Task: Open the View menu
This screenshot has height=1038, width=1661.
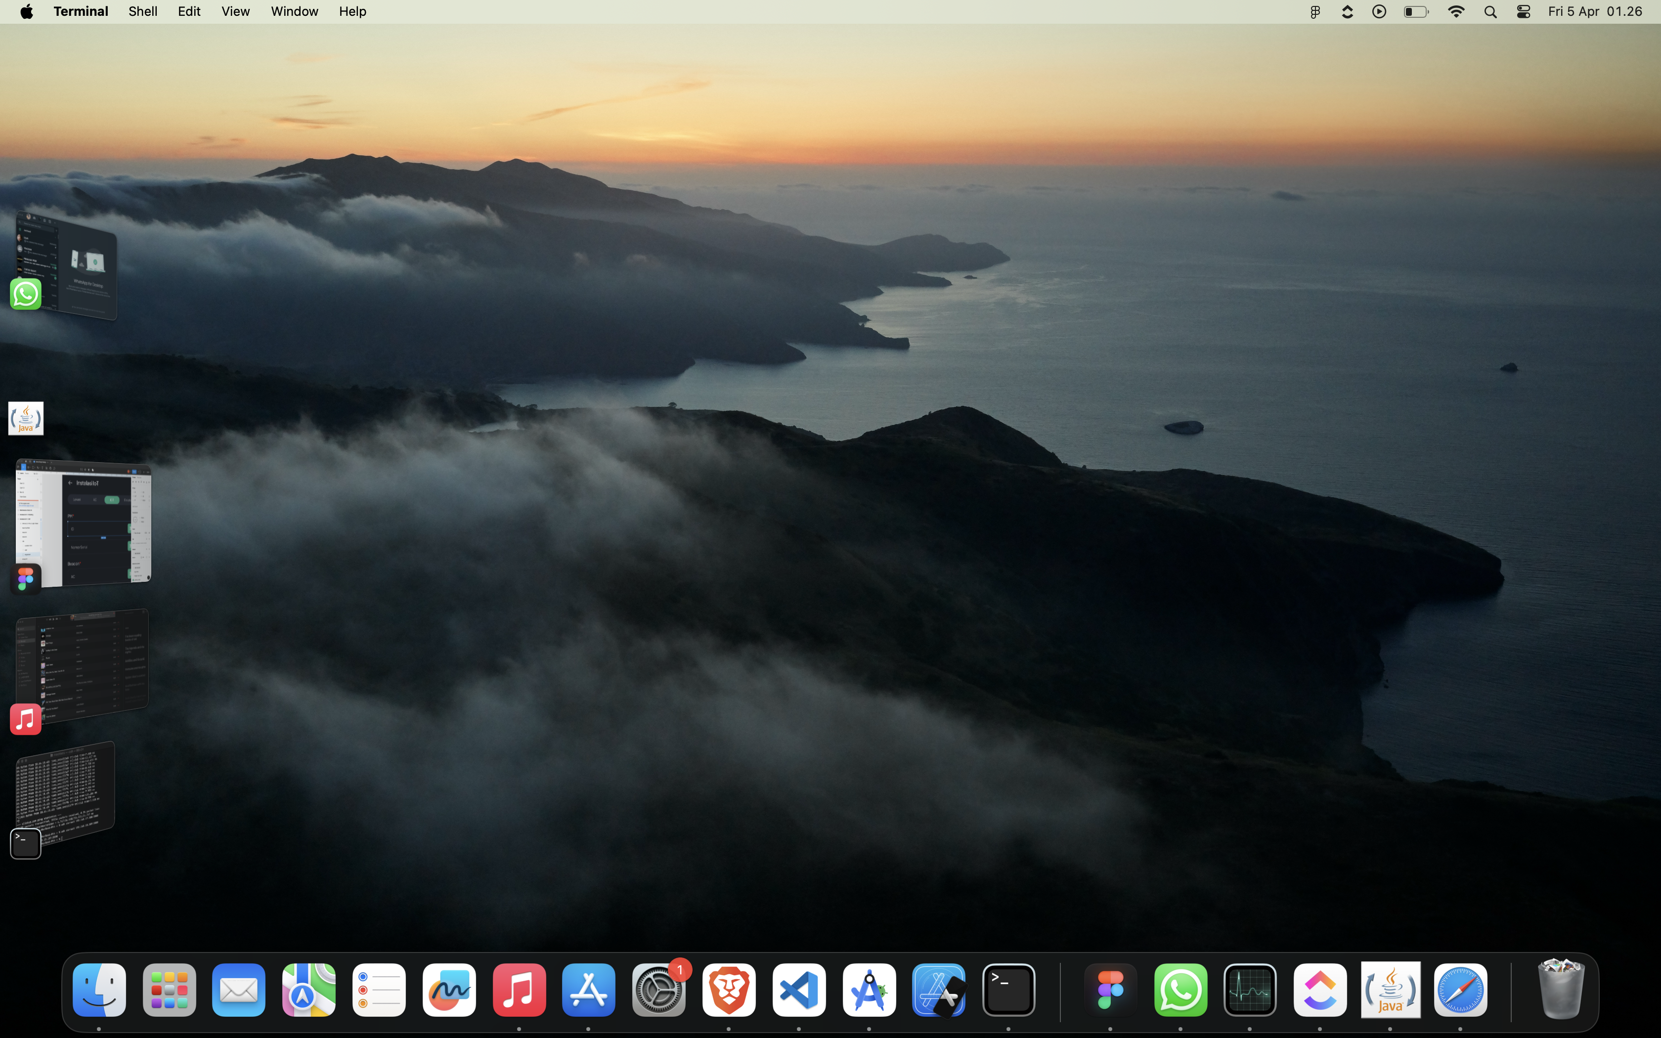Action: 235,12
